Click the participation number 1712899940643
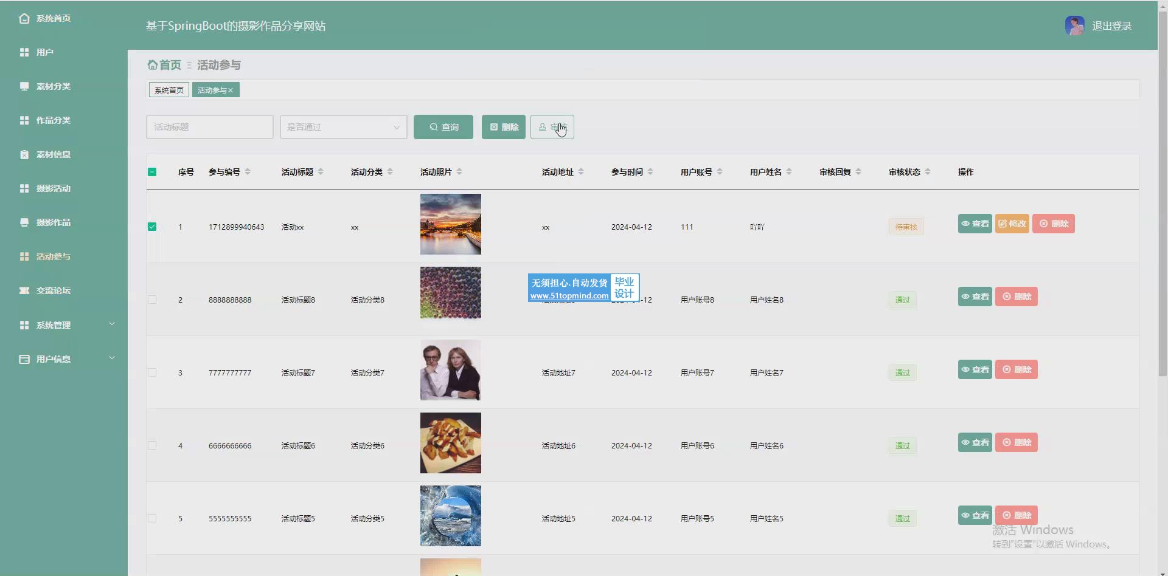This screenshot has width=1168, height=576. point(237,227)
